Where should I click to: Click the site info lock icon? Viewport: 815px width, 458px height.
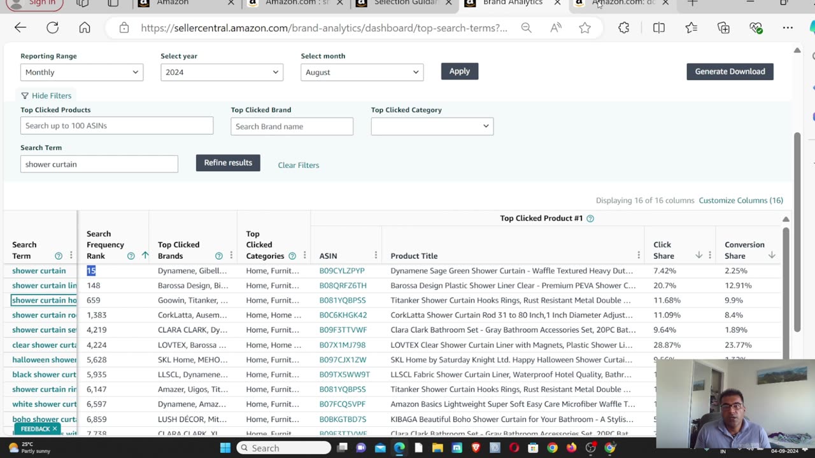pos(124,28)
